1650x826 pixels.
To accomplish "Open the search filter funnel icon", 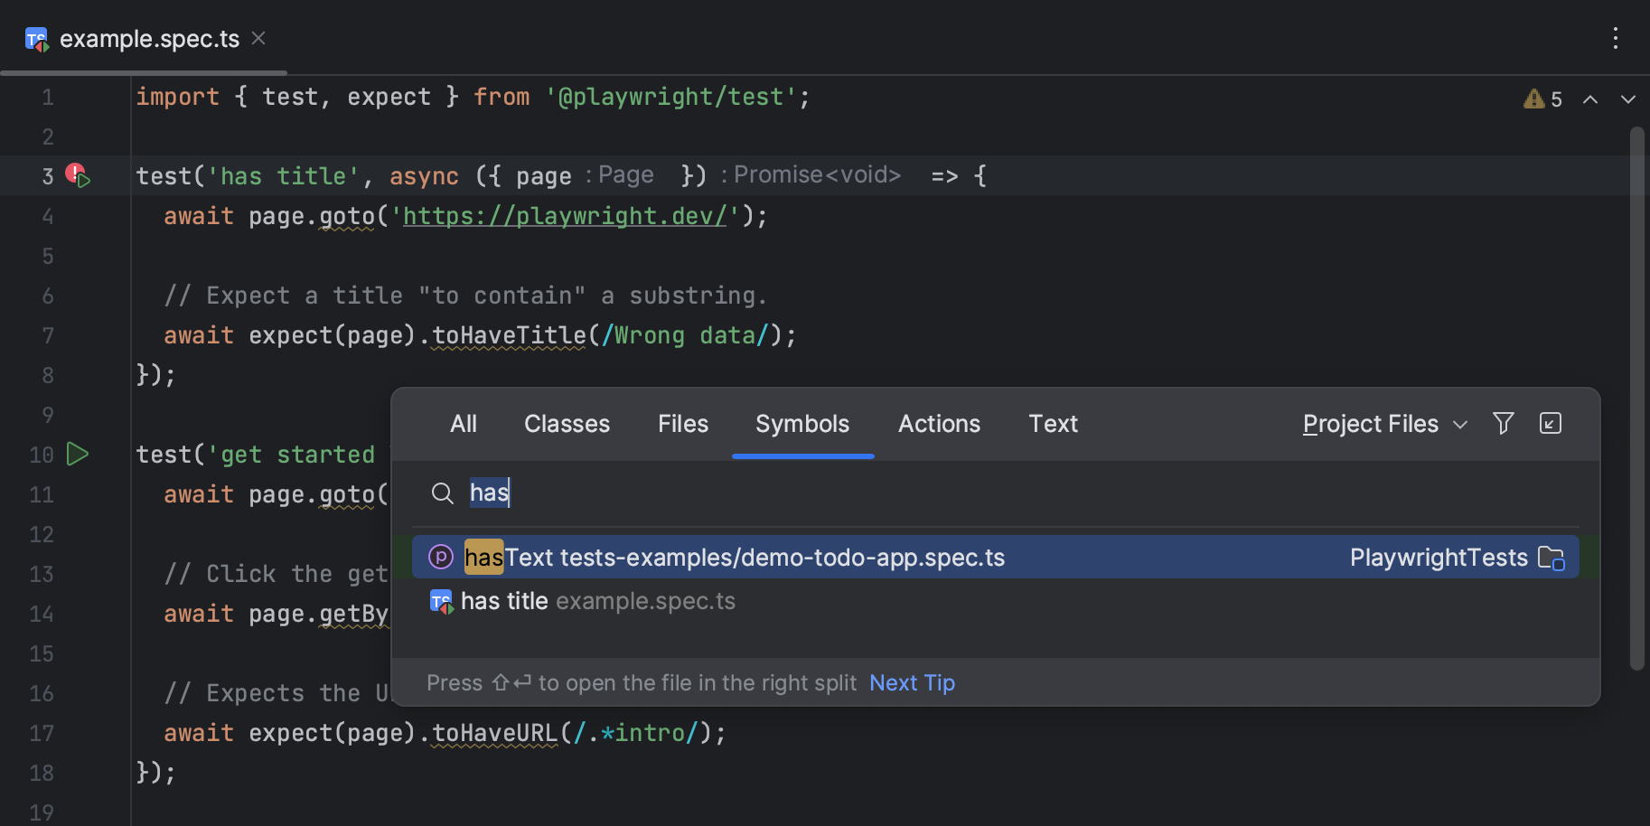I will [x=1503, y=423].
